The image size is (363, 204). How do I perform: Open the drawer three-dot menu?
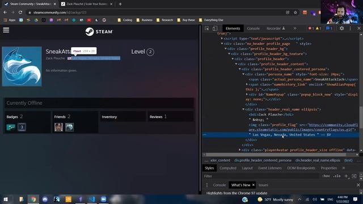(x=206, y=185)
